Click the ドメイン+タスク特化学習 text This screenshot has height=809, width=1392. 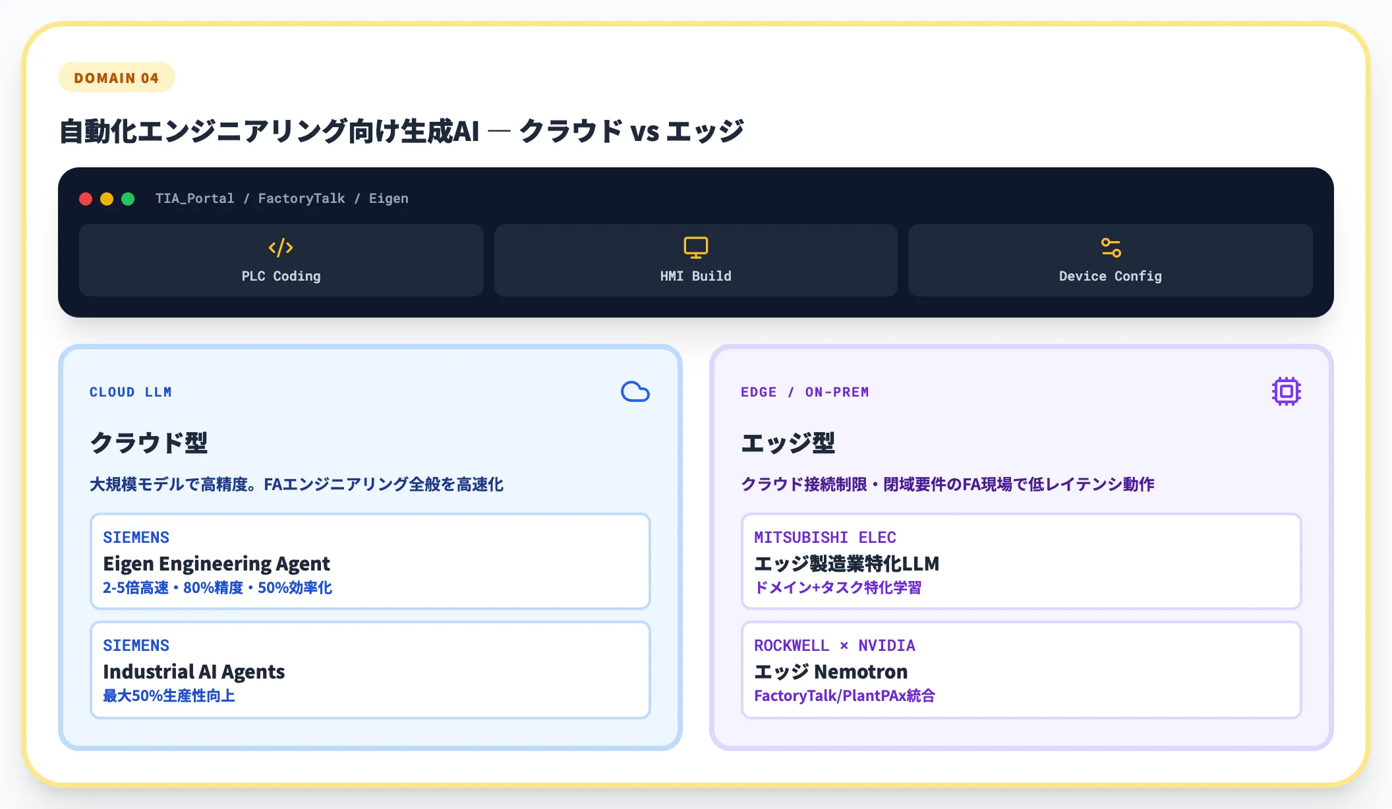(x=838, y=588)
